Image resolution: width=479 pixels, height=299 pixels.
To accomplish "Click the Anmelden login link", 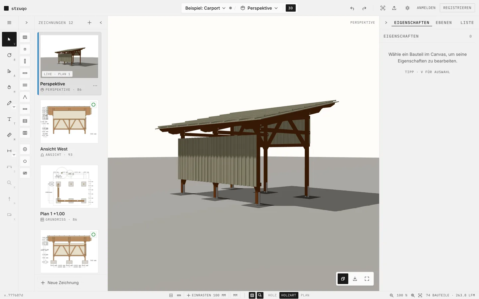I will (426, 8).
